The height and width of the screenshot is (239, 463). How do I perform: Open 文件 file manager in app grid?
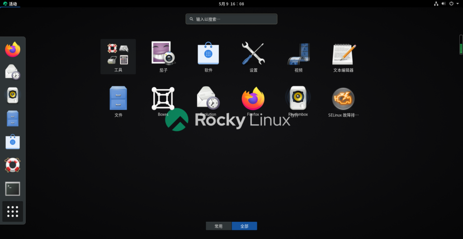click(118, 102)
